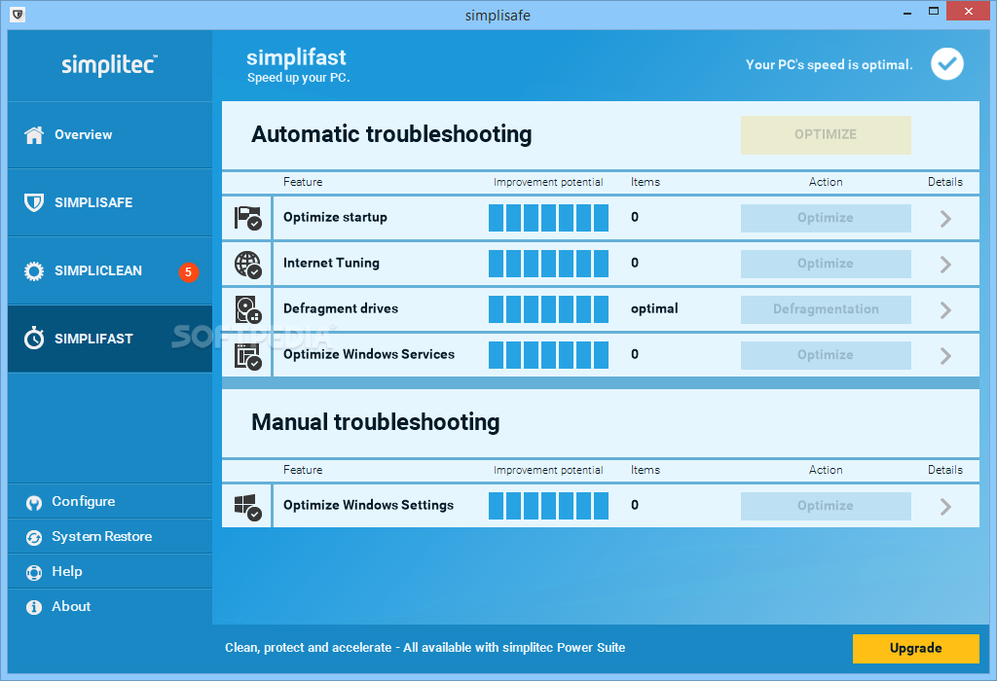Click Defragment drives improvement potential bar

(548, 309)
